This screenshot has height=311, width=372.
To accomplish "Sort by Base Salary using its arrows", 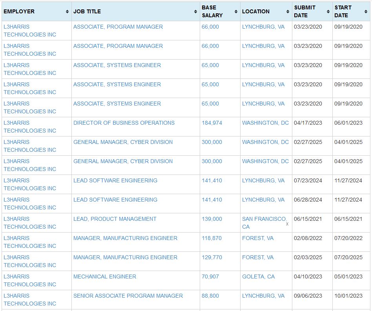I will (236, 11).
